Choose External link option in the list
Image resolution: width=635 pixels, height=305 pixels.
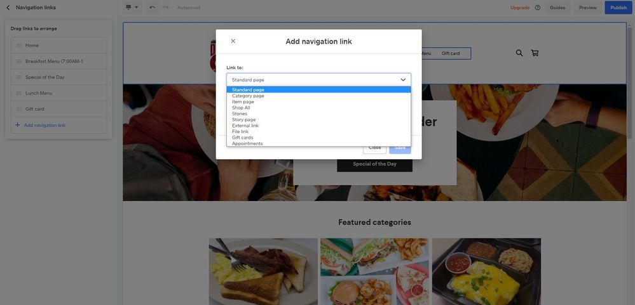[x=245, y=126]
